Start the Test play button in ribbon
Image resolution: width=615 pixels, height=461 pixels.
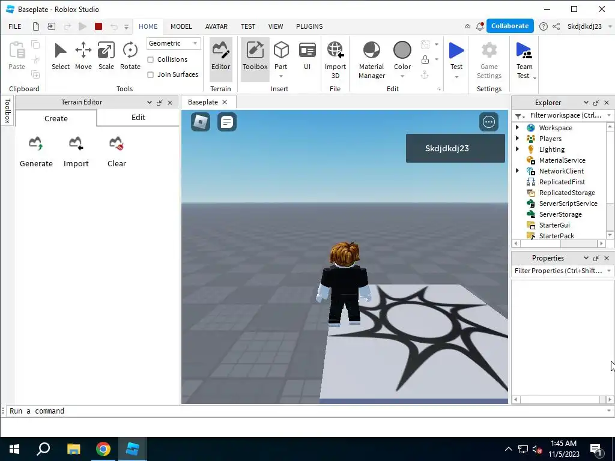point(456,51)
